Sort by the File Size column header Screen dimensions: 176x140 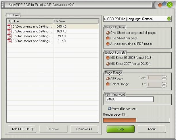coord(76,21)
